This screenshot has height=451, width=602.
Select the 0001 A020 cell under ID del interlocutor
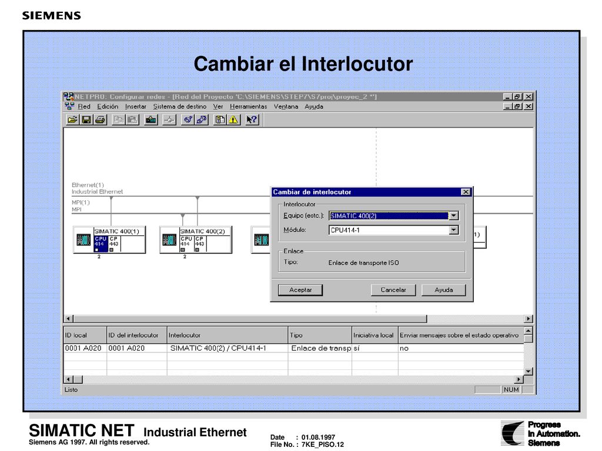point(137,348)
